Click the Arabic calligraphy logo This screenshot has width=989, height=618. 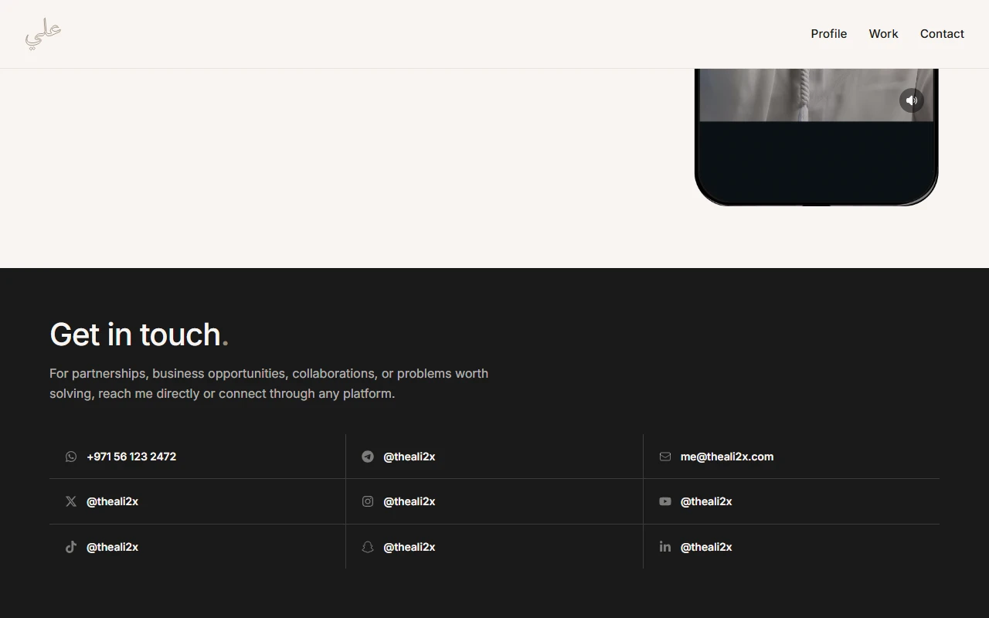point(43,35)
